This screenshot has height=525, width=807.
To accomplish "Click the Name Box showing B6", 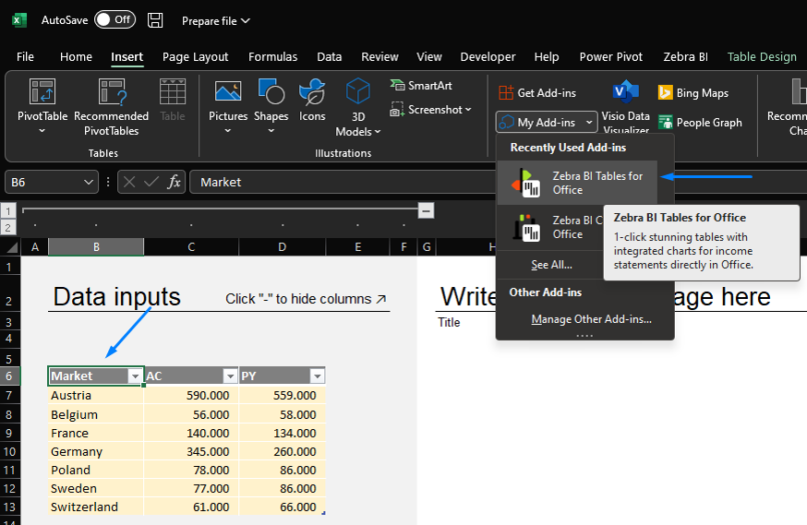I will tap(43, 182).
